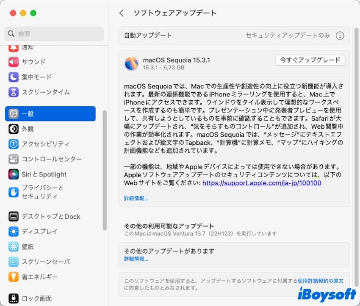The image size is (360, 306).
Task: Click その他のアップデートがあります text
Action: click(x=169, y=251)
